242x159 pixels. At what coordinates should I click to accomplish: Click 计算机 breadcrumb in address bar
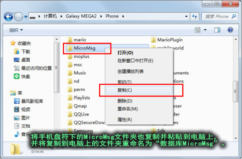point(50,16)
